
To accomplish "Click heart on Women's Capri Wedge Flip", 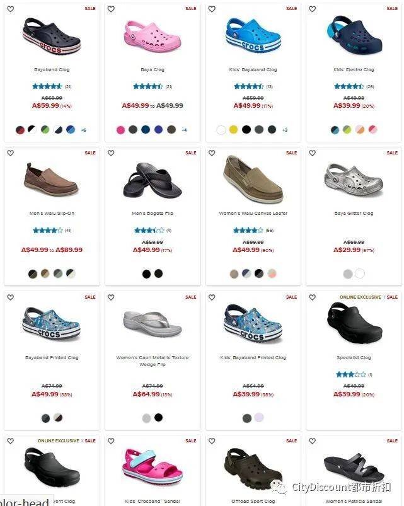I will pos(111,297).
